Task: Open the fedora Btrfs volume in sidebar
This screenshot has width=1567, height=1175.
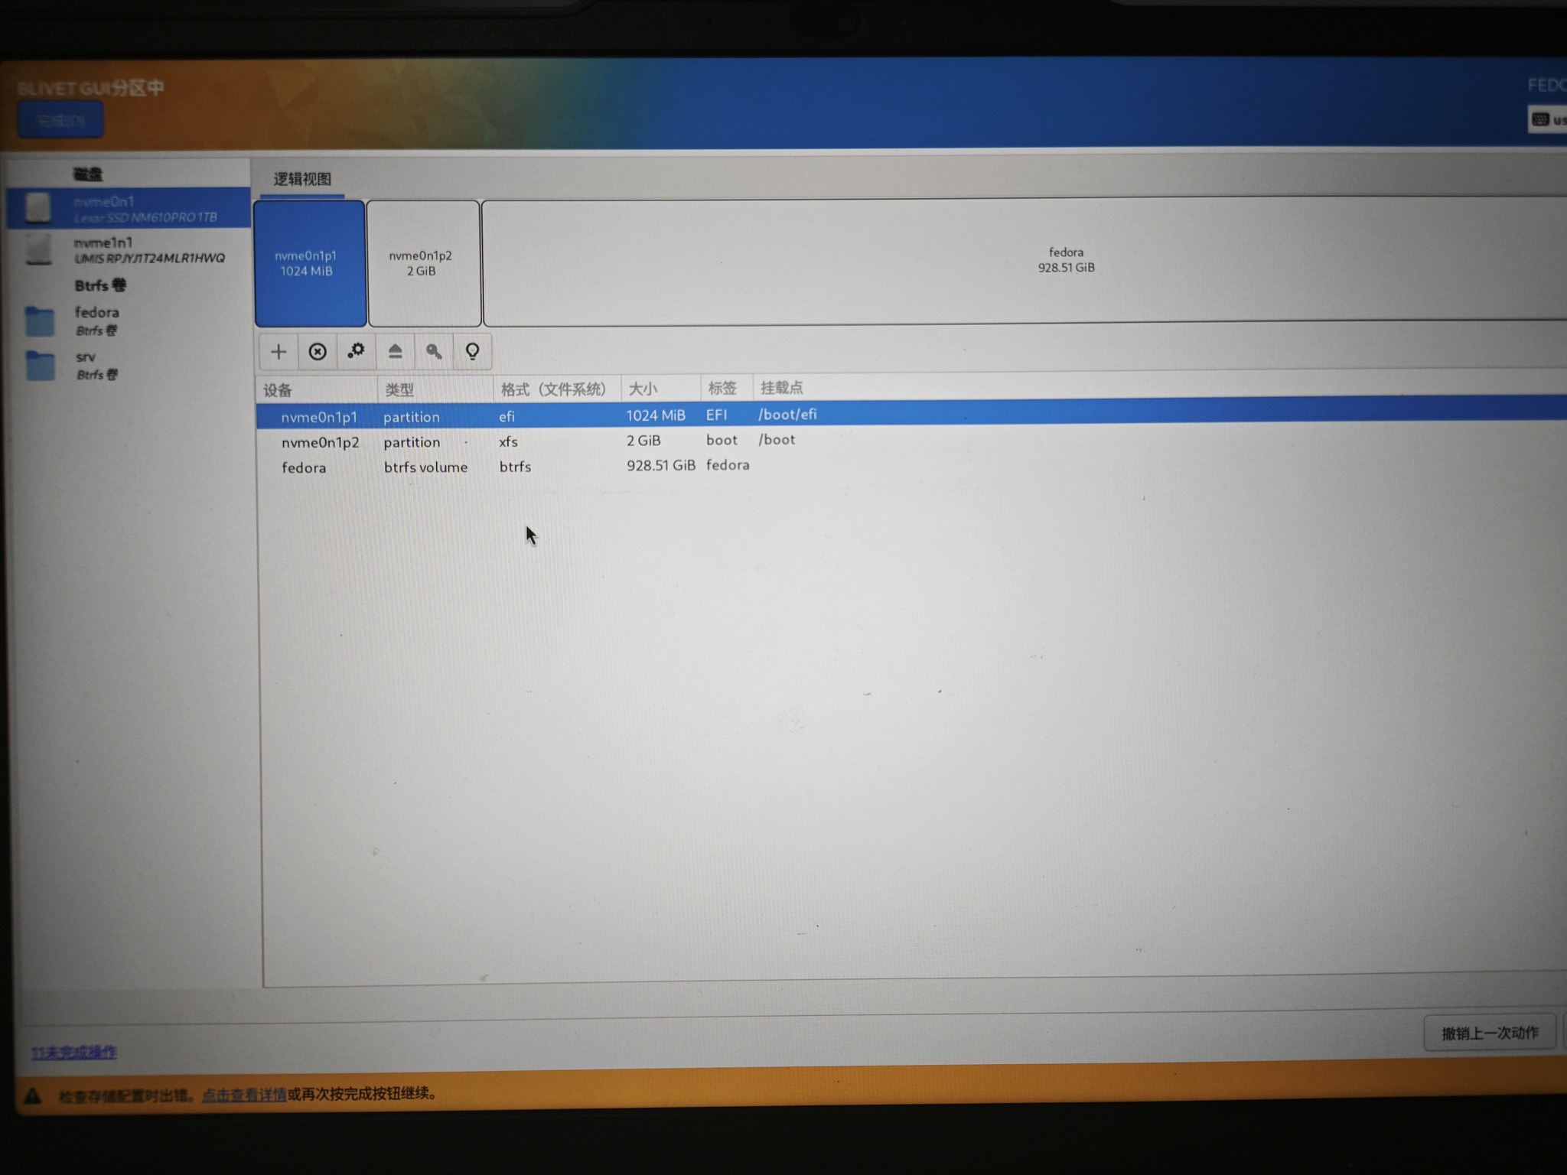Action: pyautogui.click(x=129, y=321)
